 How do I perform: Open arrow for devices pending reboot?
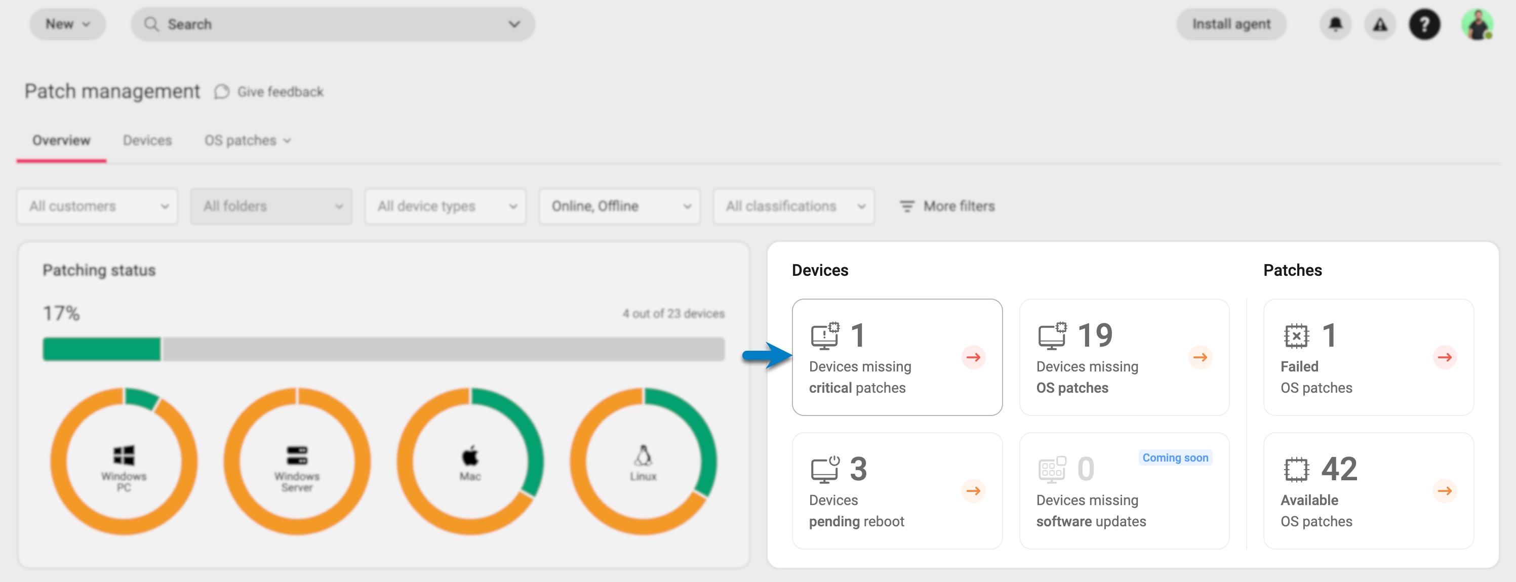click(973, 491)
